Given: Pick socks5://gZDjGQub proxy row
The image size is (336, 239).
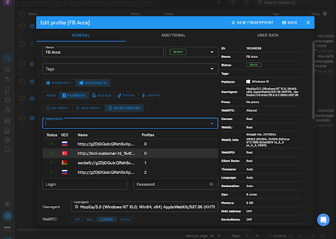Looking at the screenshot, I should click(x=130, y=163).
